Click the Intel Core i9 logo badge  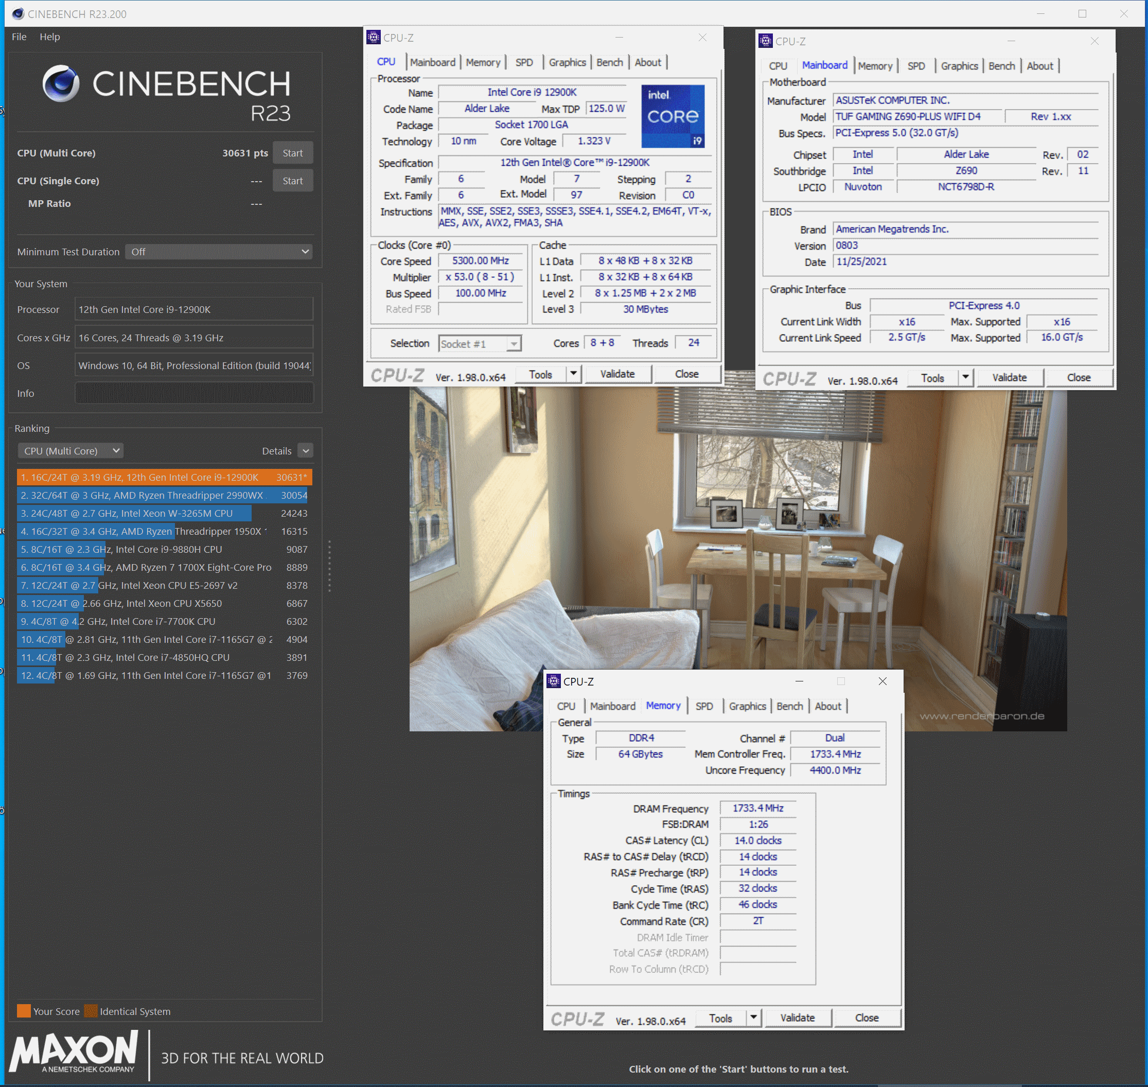673,116
